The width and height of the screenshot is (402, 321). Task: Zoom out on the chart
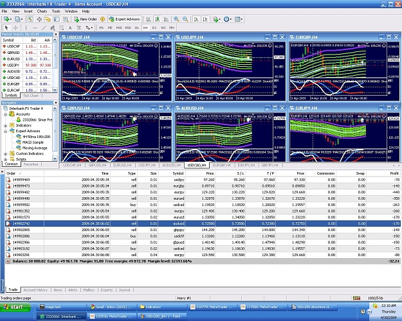click(x=185, y=19)
